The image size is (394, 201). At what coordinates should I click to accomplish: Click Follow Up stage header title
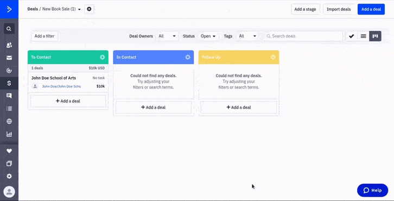211,57
